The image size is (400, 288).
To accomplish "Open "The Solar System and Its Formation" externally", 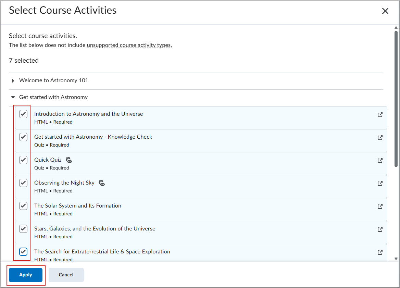I will tap(380, 206).
